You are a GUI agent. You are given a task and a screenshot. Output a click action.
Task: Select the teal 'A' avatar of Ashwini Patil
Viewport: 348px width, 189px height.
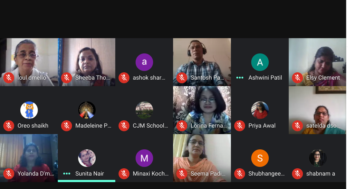260,62
